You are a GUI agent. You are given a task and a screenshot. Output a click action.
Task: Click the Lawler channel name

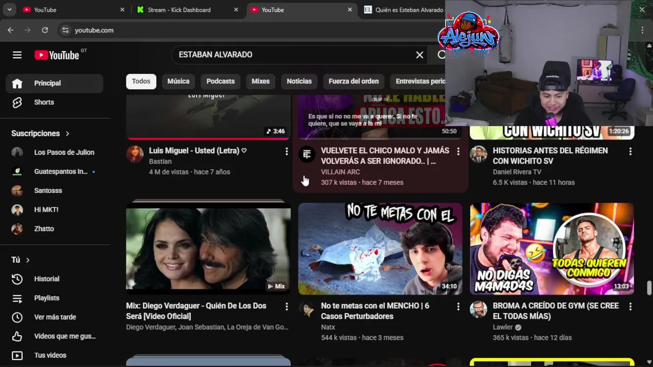503,327
